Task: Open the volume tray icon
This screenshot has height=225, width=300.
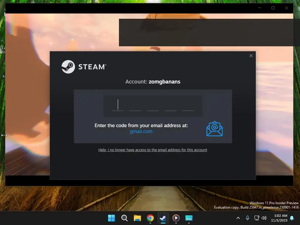Action: click(x=264, y=218)
